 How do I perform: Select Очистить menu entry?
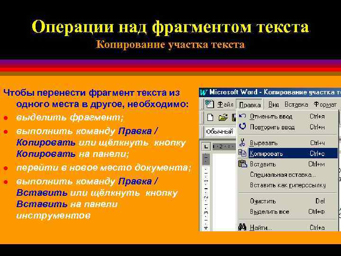point(288,201)
